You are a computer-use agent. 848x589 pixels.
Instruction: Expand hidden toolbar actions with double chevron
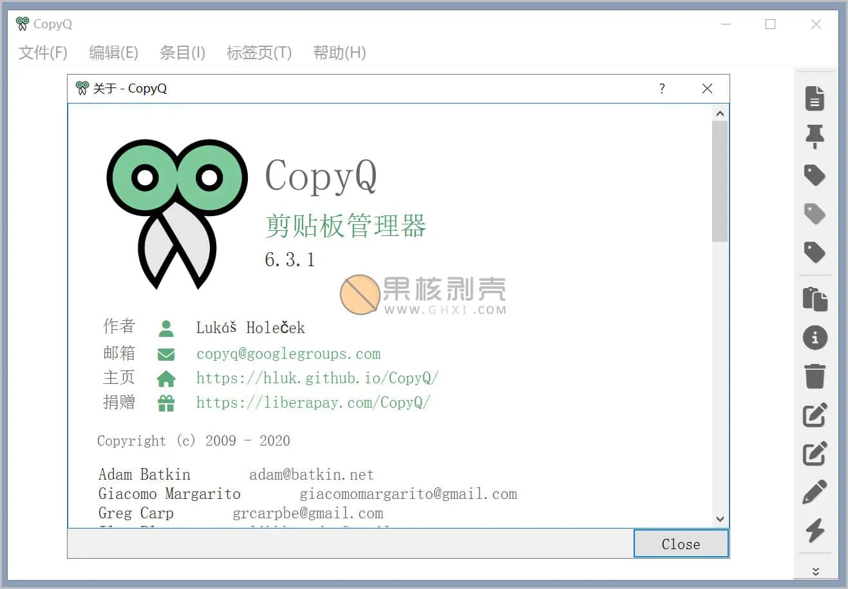pos(815,570)
